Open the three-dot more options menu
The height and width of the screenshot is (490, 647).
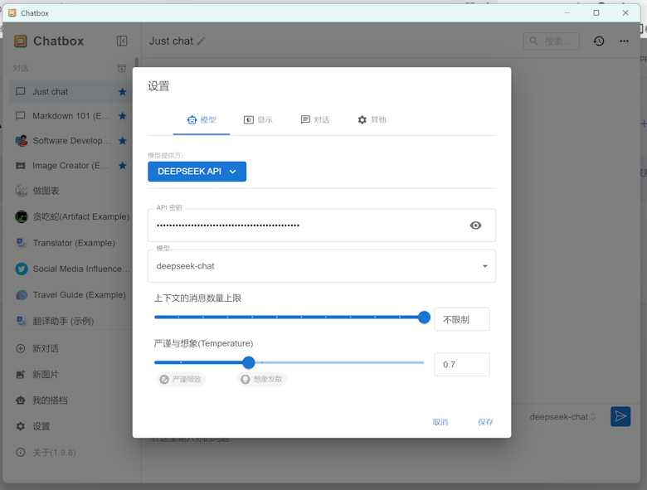[624, 41]
